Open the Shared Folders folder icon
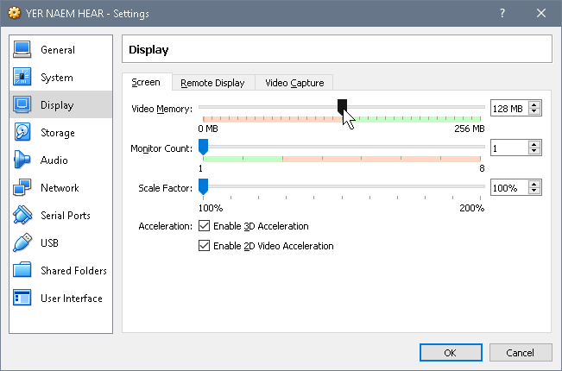Screen dimensions: 562x371 22,270
